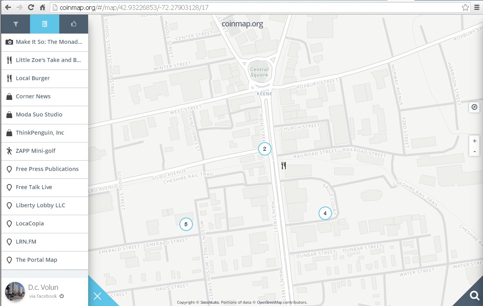Click the compass locate-me icon
The image size is (483, 306).
click(474, 107)
